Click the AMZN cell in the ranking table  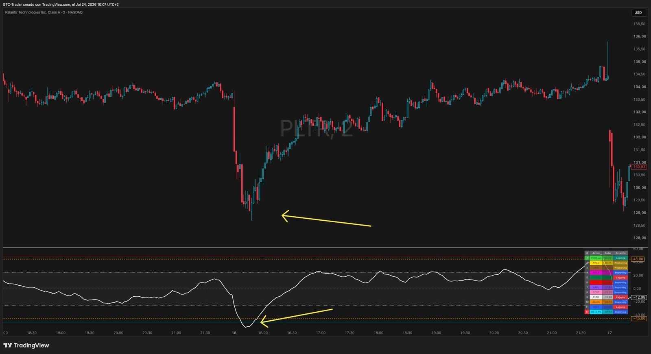coord(596,302)
